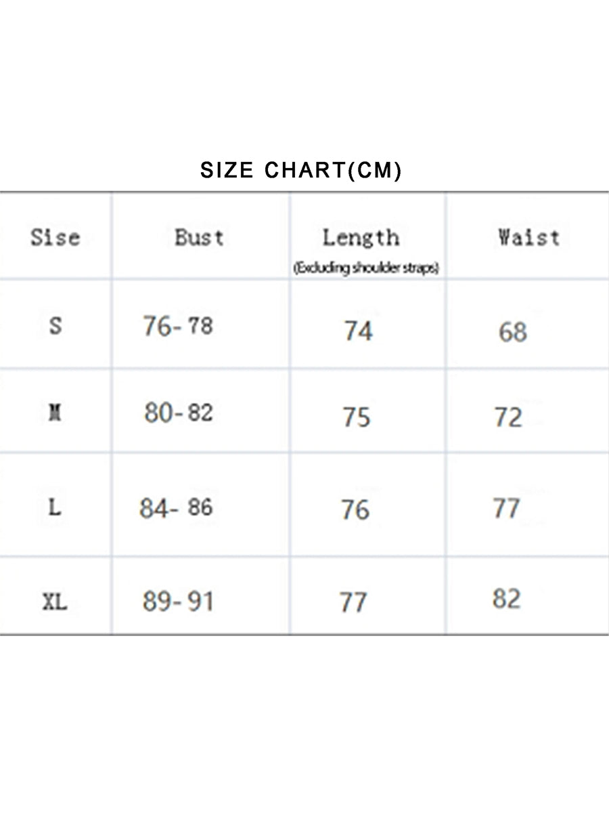
Task: Select the M size row label
Action: coord(55,412)
